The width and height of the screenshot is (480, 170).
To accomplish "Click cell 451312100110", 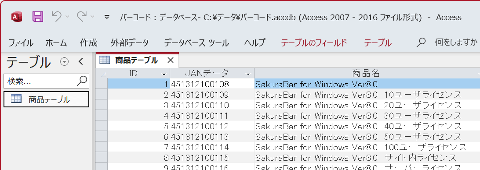I will 212,105.
